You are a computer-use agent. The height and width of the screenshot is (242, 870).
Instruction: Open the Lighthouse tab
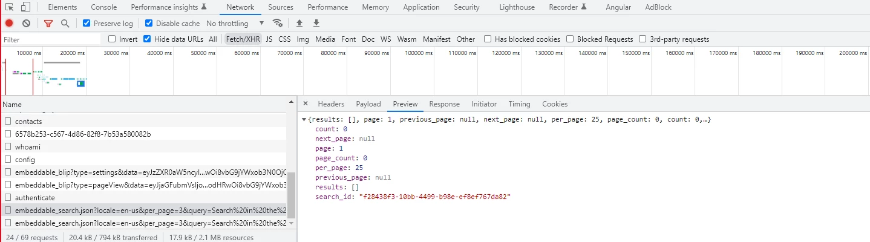517,7
